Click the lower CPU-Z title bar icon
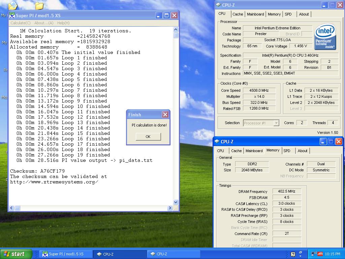 217,141
